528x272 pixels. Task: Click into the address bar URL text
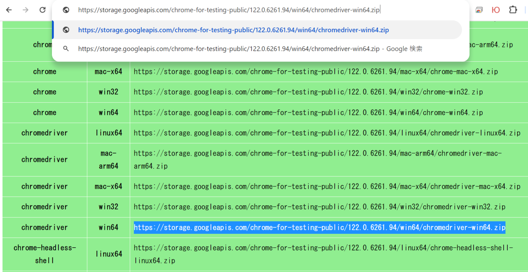229,10
